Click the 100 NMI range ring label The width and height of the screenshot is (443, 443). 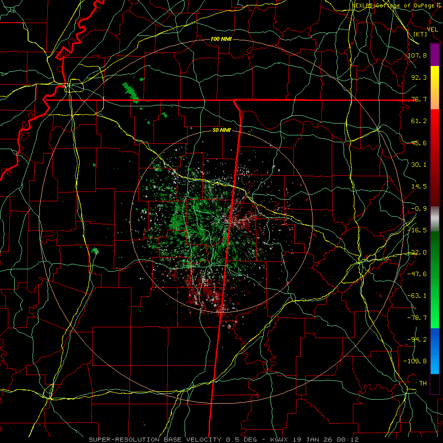[x=221, y=39]
